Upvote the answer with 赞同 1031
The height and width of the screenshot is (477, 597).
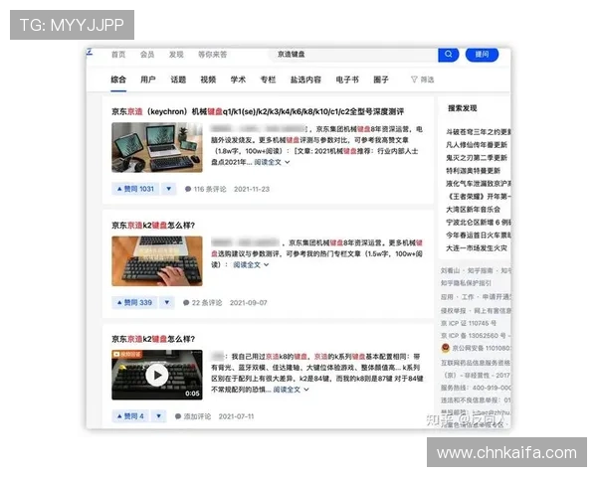tap(135, 189)
